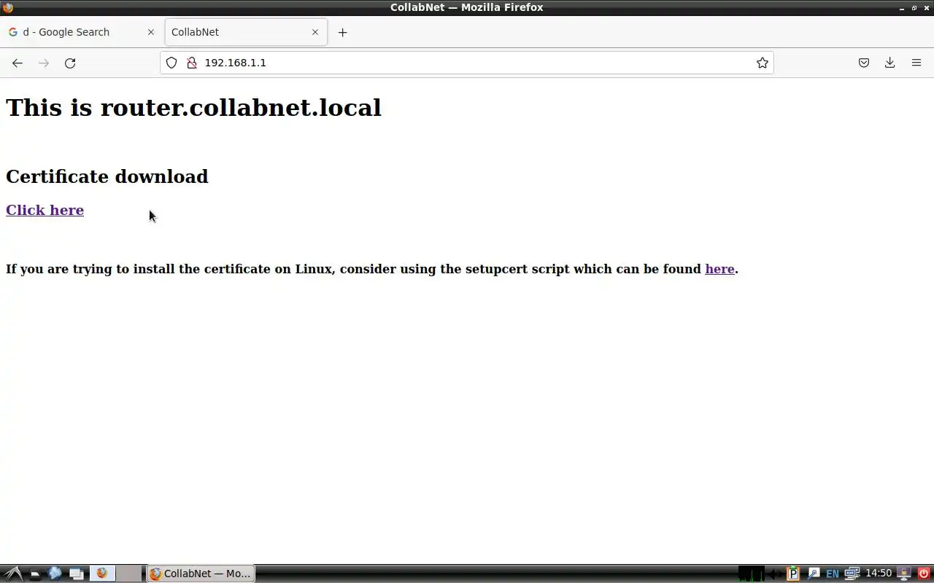Open the Save to Pocket icon
This screenshot has height=583, width=934.
tap(864, 63)
